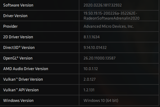
Task: Click the 1.2.131 Vulkan API value
Action: coord(89,90)
